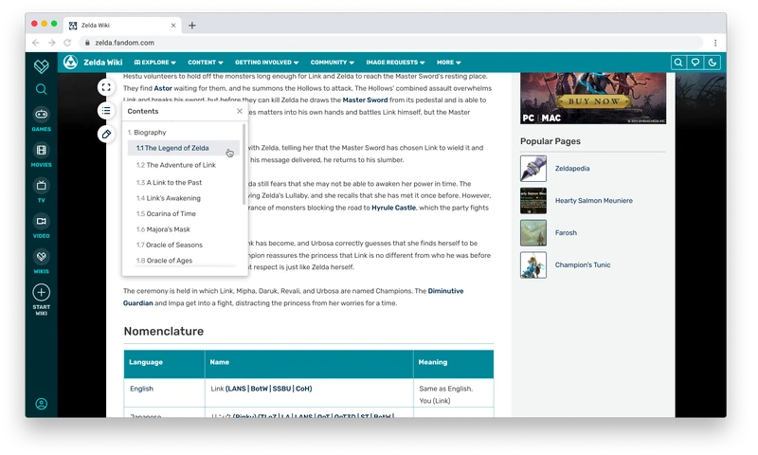
Task: Click the Zelda Wiki triforce logo
Action: click(70, 63)
